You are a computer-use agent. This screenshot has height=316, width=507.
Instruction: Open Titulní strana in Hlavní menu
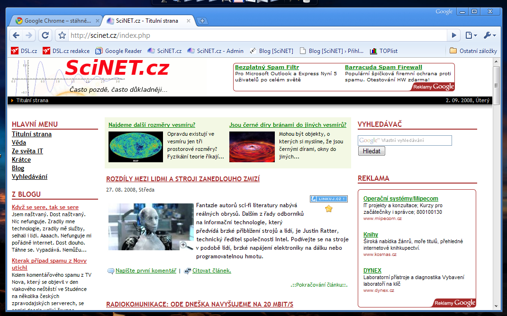[32, 134]
